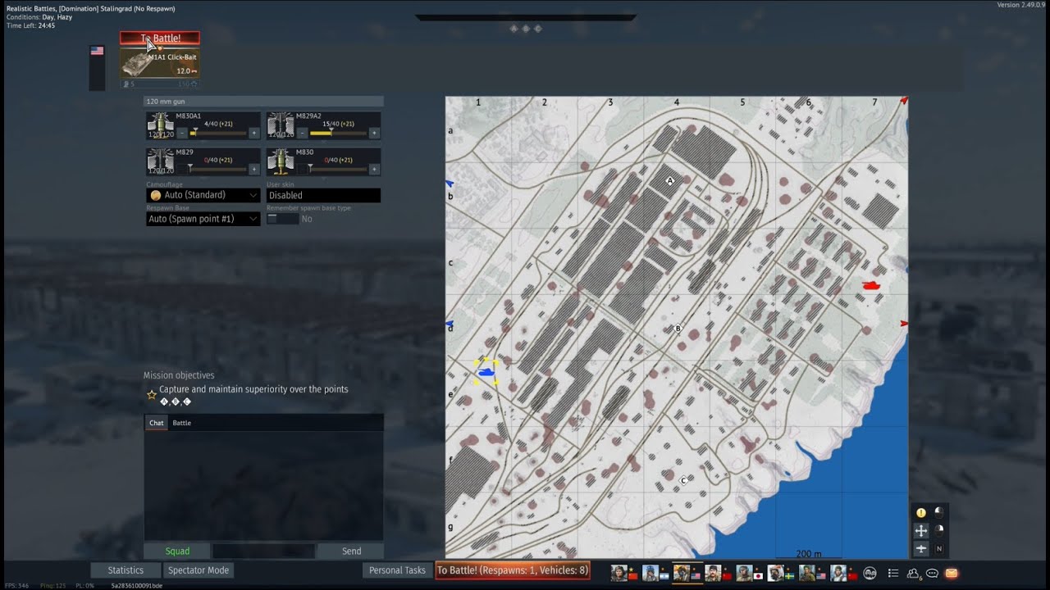This screenshot has height=590, width=1050.
Task: Switch to the Chat tab
Action: click(x=156, y=423)
